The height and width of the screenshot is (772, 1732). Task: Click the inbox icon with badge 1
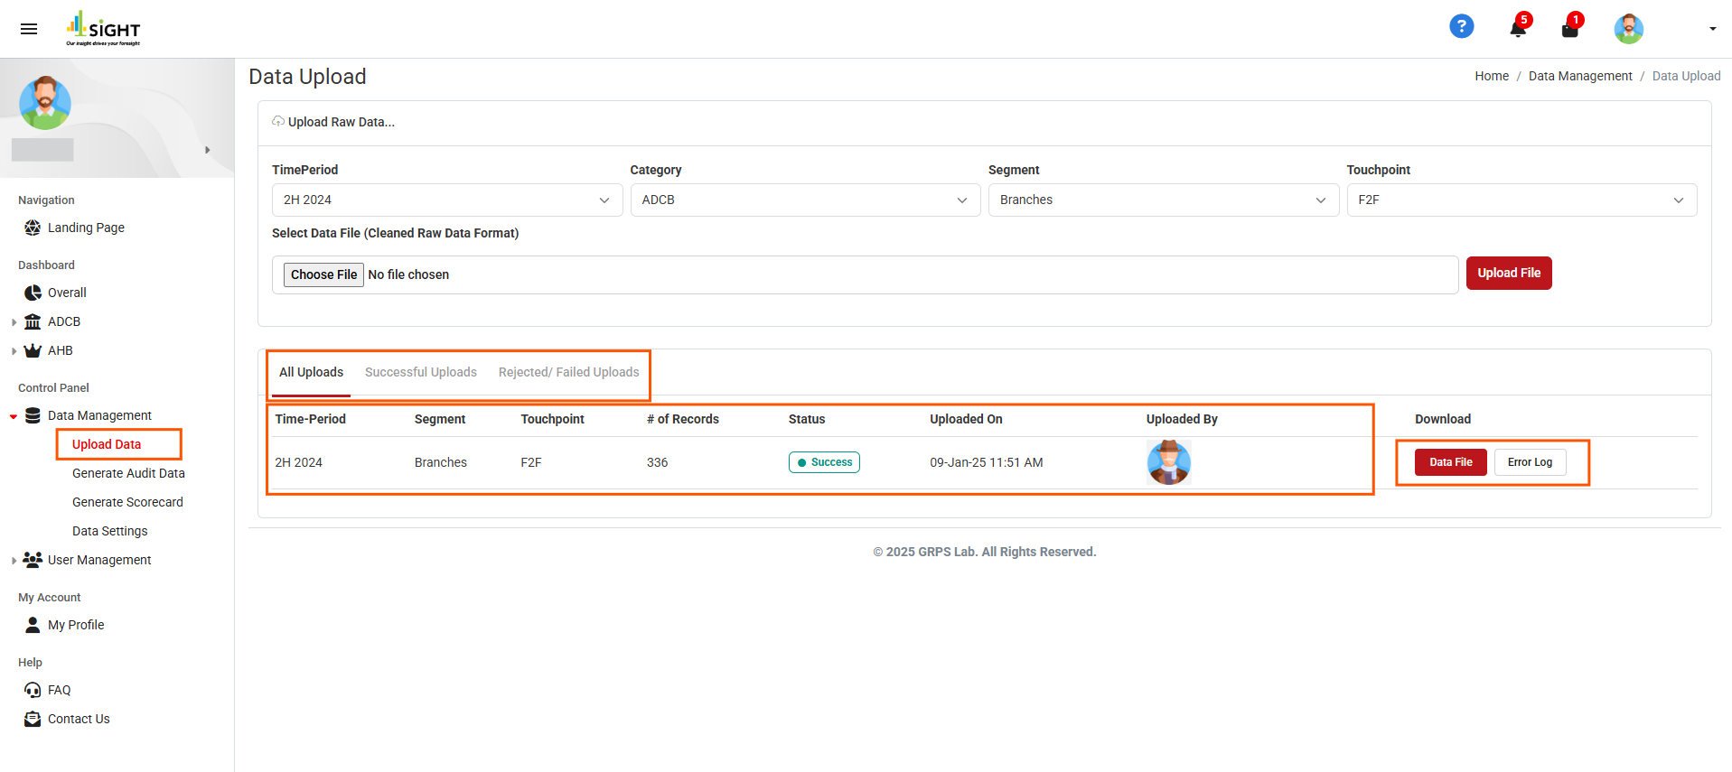tap(1569, 29)
